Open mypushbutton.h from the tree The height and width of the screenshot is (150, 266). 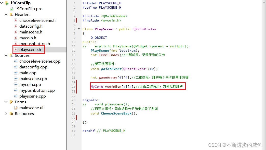click(35, 44)
